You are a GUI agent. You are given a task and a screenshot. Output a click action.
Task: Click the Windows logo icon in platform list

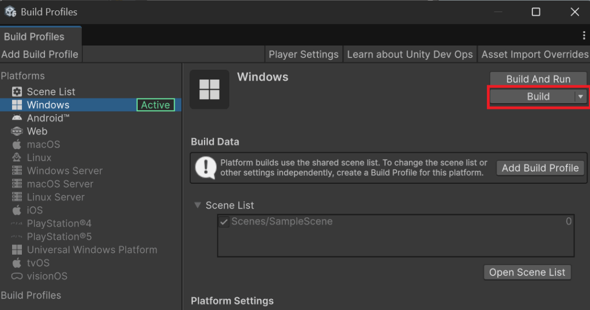tap(17, 105)
